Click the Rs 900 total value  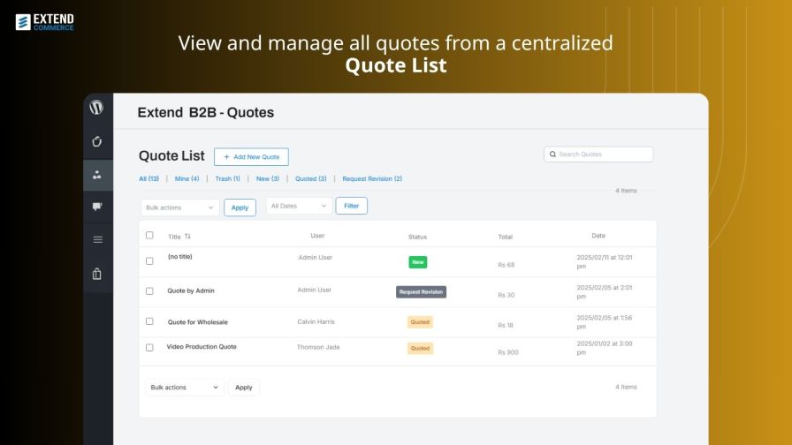(508, 352)
